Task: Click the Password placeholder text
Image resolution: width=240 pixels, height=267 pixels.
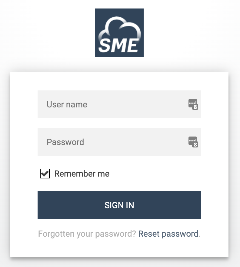Action: [65, 142]
